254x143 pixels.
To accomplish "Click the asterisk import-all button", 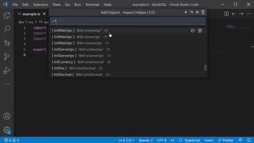I will 186,12.
